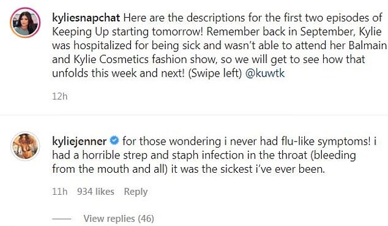Expand View replies (46) under kyliejenner's comment
The image size is (388, 226).
[119, 219]
